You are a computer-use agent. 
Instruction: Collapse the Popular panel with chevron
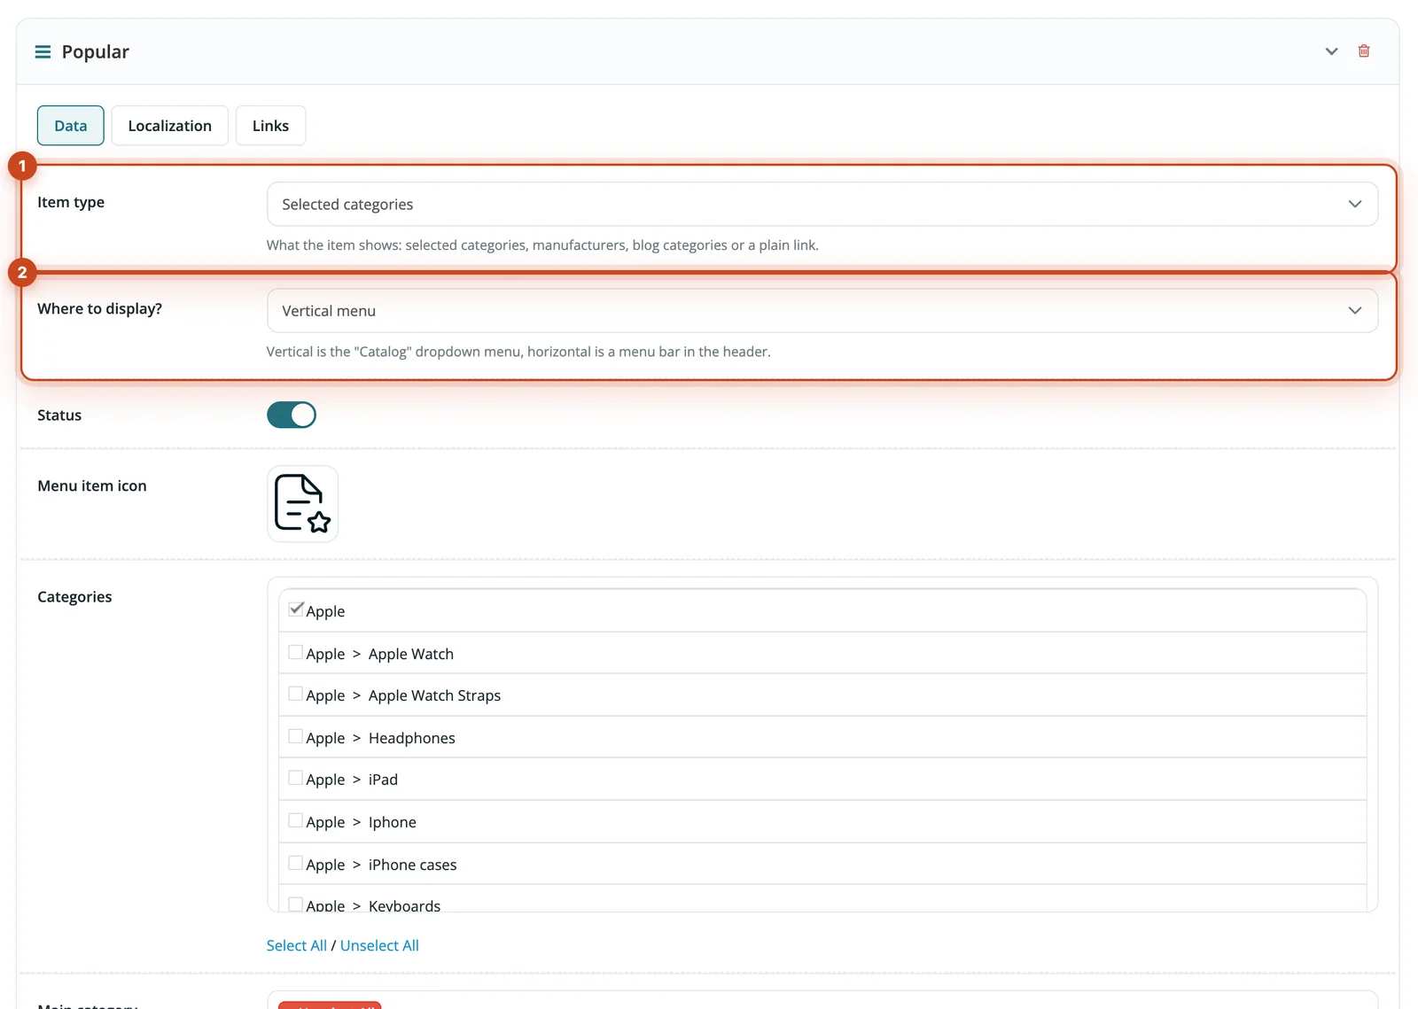pyautogui.click(x=1331, y=51)
